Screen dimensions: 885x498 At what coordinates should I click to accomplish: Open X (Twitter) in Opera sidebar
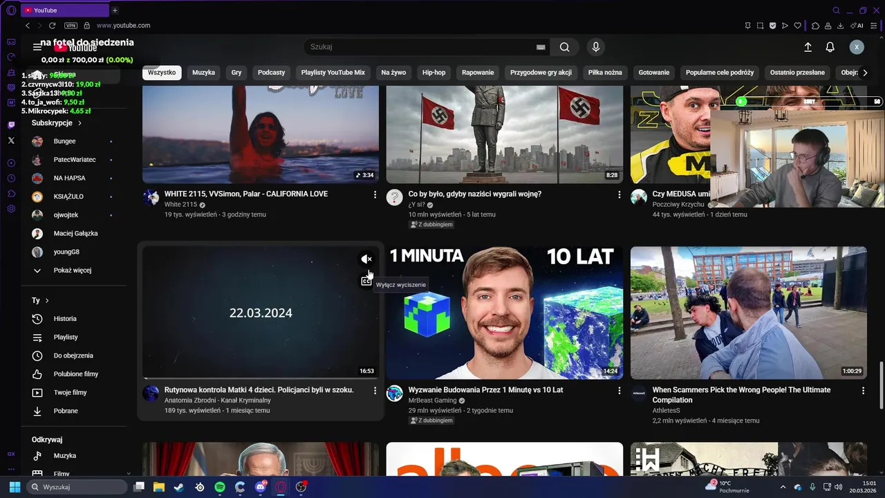(11, 140)
